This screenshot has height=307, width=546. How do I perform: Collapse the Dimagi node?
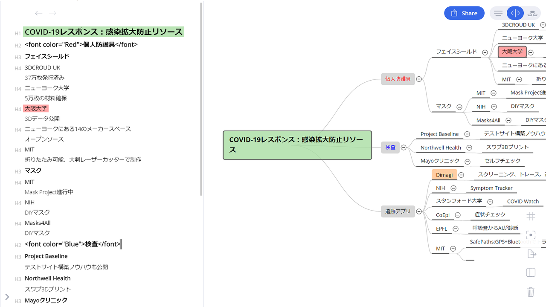point(462,175)
